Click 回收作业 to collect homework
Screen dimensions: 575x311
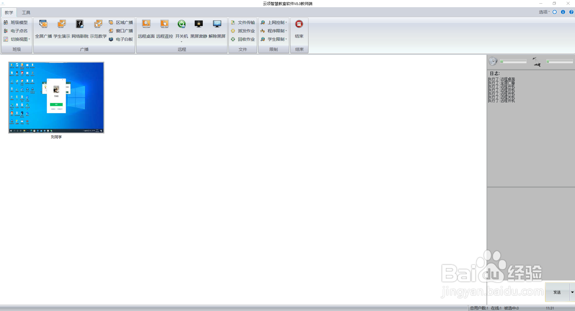243,39
